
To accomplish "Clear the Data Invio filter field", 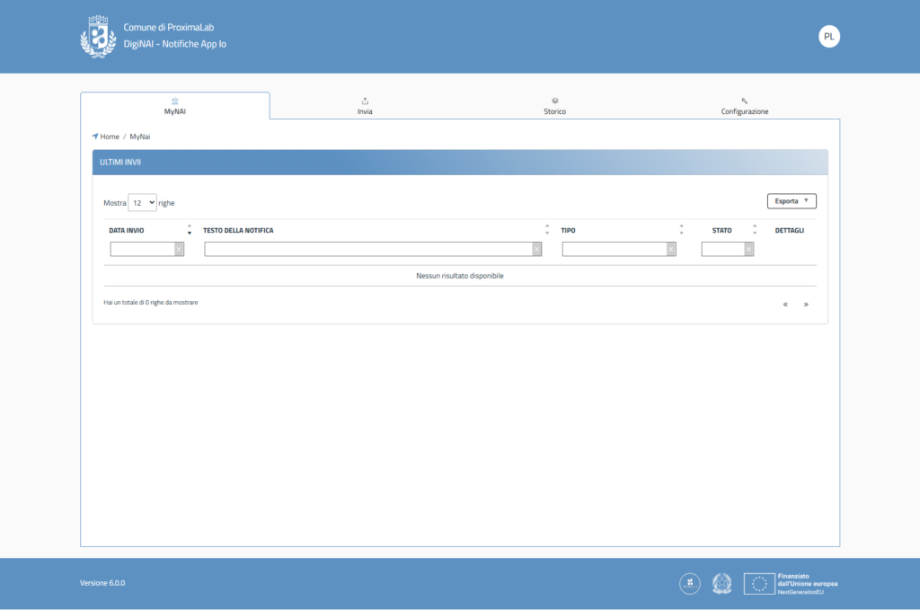I will click(179, 250).
